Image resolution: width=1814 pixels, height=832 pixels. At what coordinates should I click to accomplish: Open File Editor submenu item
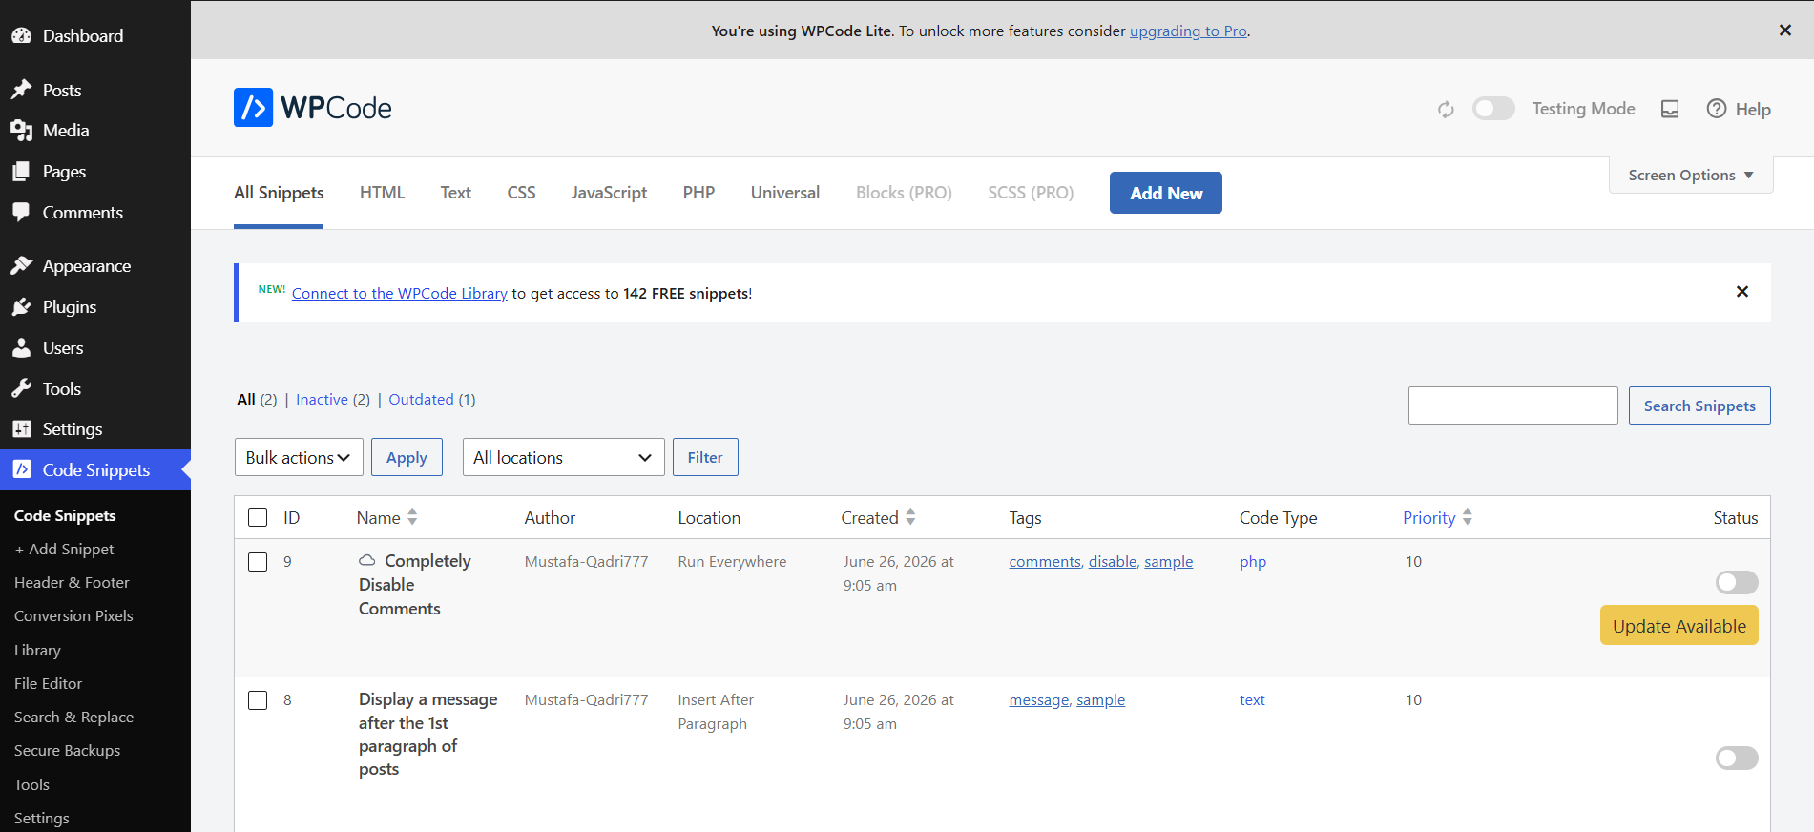point(48,683)
